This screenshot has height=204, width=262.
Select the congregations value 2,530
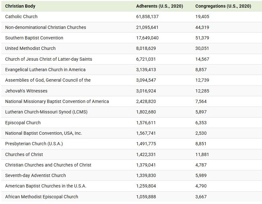[201, 133]
